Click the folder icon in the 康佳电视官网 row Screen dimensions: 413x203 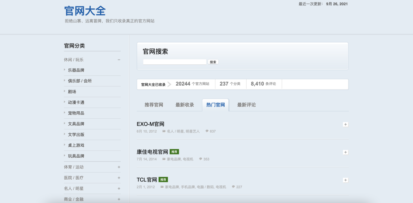coord(164,159)
